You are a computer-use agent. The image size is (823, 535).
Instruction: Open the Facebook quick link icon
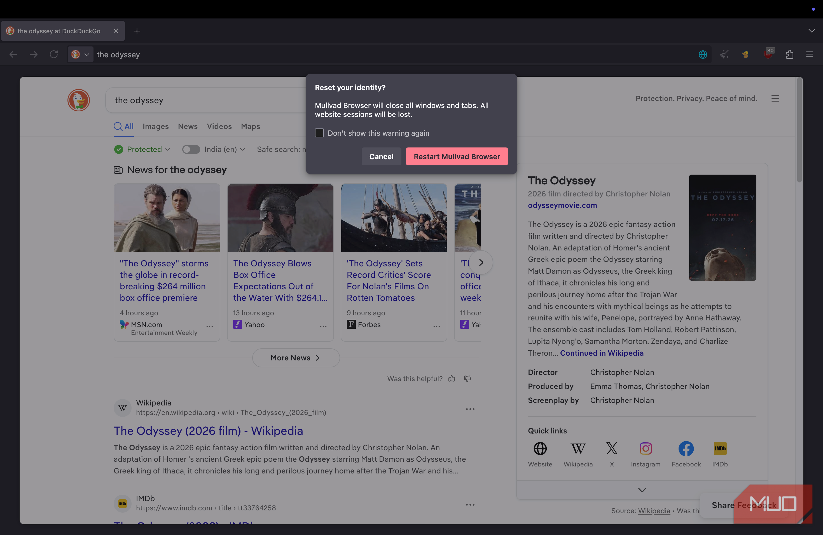click(x=686, y=449)
